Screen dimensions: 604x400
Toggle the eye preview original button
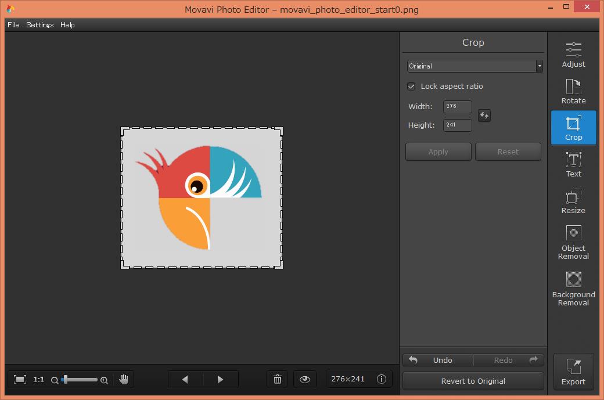[305, 379]
